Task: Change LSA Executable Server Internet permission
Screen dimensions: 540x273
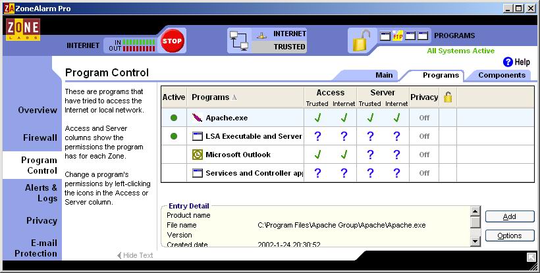Action: pyautogui.click(x=396, y=136)
